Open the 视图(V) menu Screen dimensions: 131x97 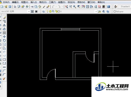click(25, 2)
